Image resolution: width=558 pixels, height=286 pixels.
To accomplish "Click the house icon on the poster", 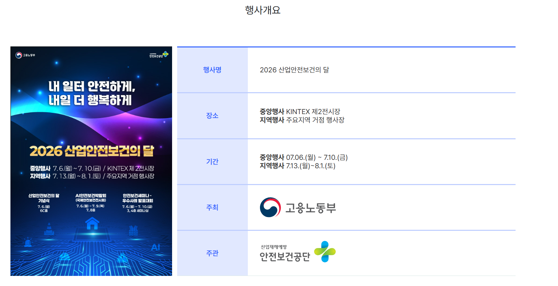I will [92, 223].
